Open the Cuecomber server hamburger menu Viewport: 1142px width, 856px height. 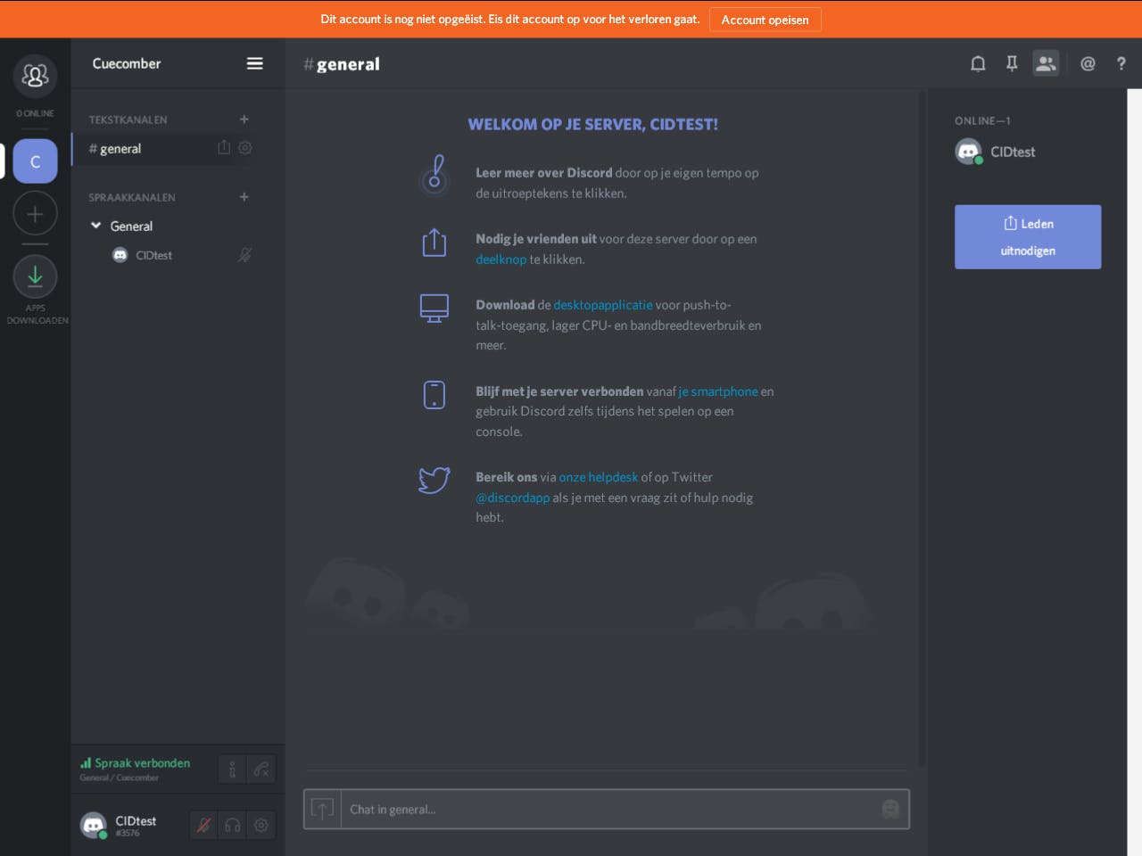(x=254, y=63)
